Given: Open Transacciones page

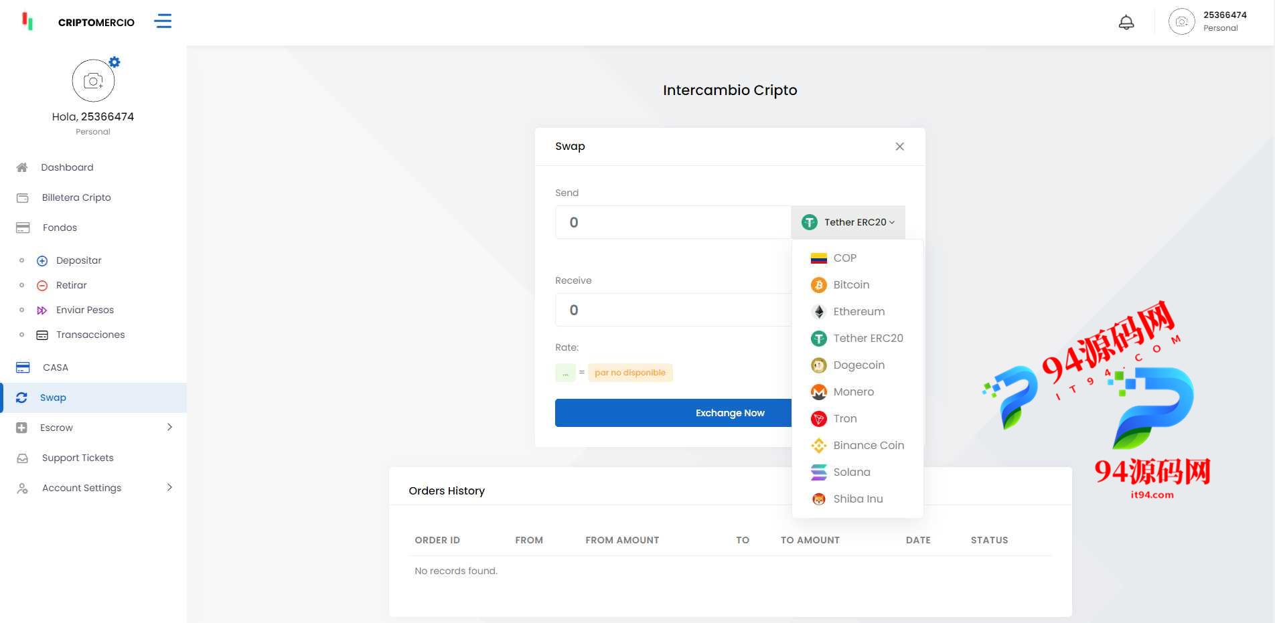Looking at the screenshot, I should (x=90, y=335).
